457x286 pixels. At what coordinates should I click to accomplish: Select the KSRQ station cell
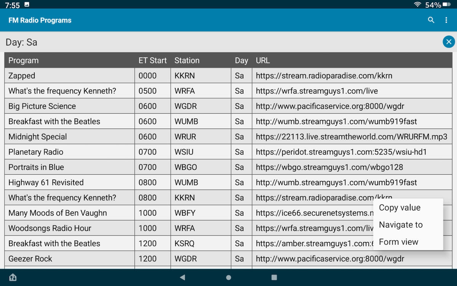tap(201, 243)
